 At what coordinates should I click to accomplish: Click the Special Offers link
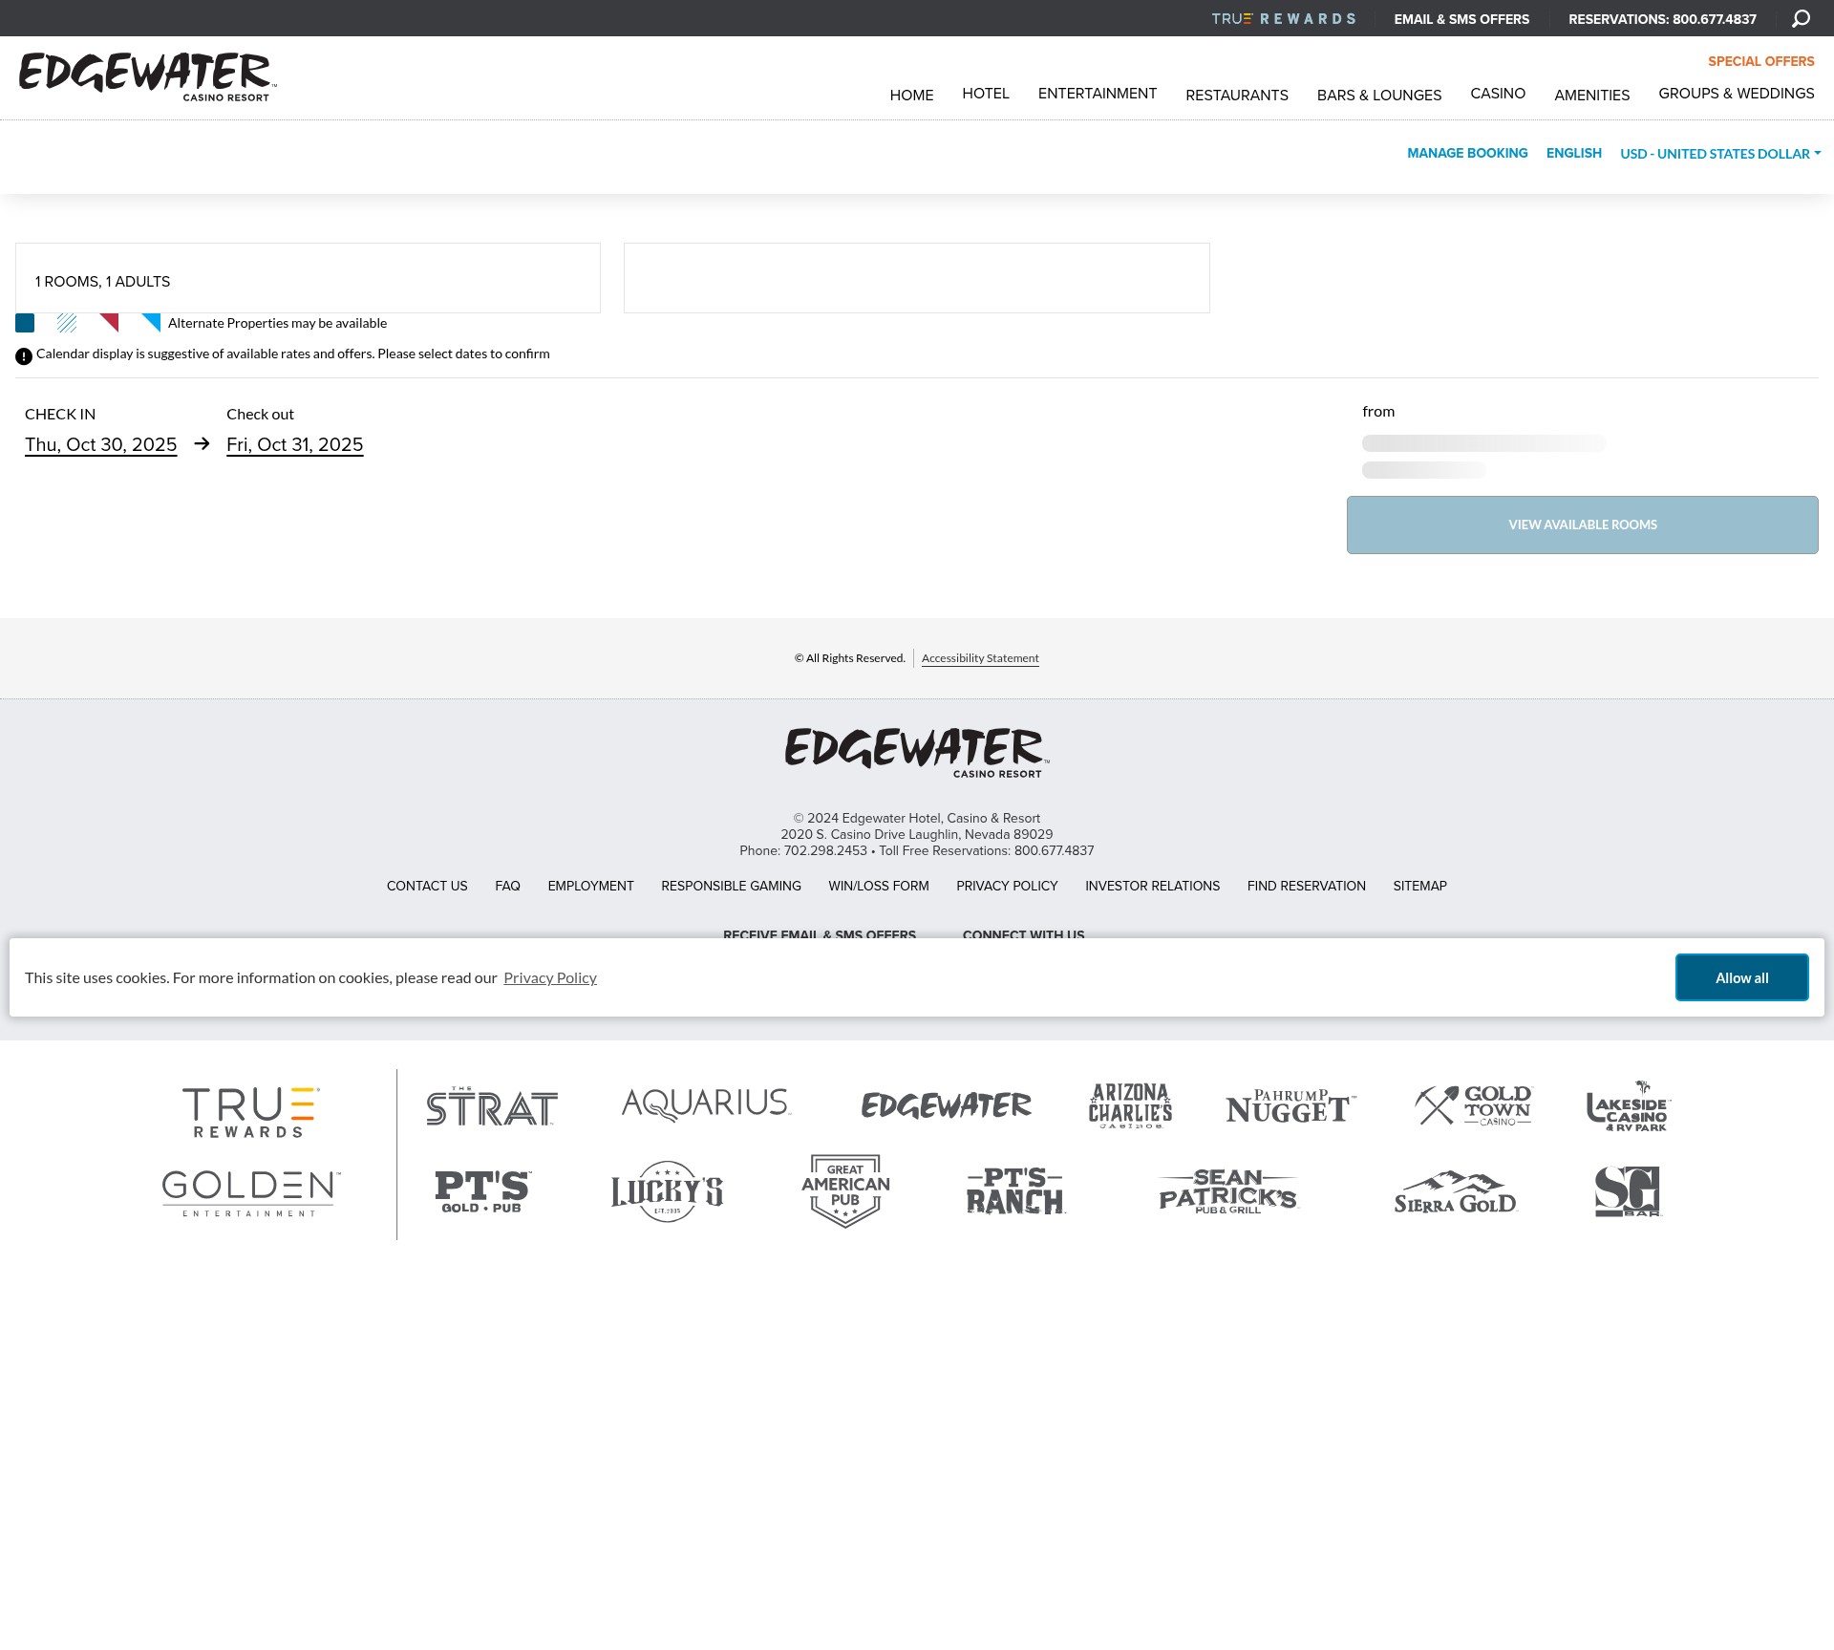coord(1761,61)
